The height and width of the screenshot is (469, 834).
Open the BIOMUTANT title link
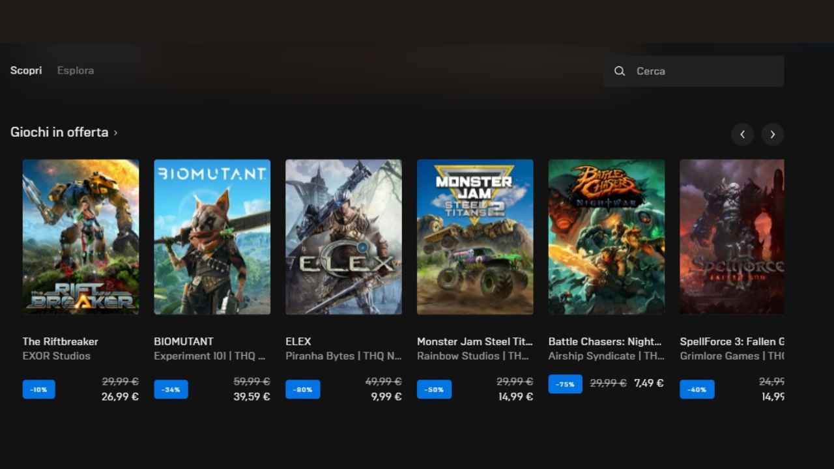click(x=184, y=341)
